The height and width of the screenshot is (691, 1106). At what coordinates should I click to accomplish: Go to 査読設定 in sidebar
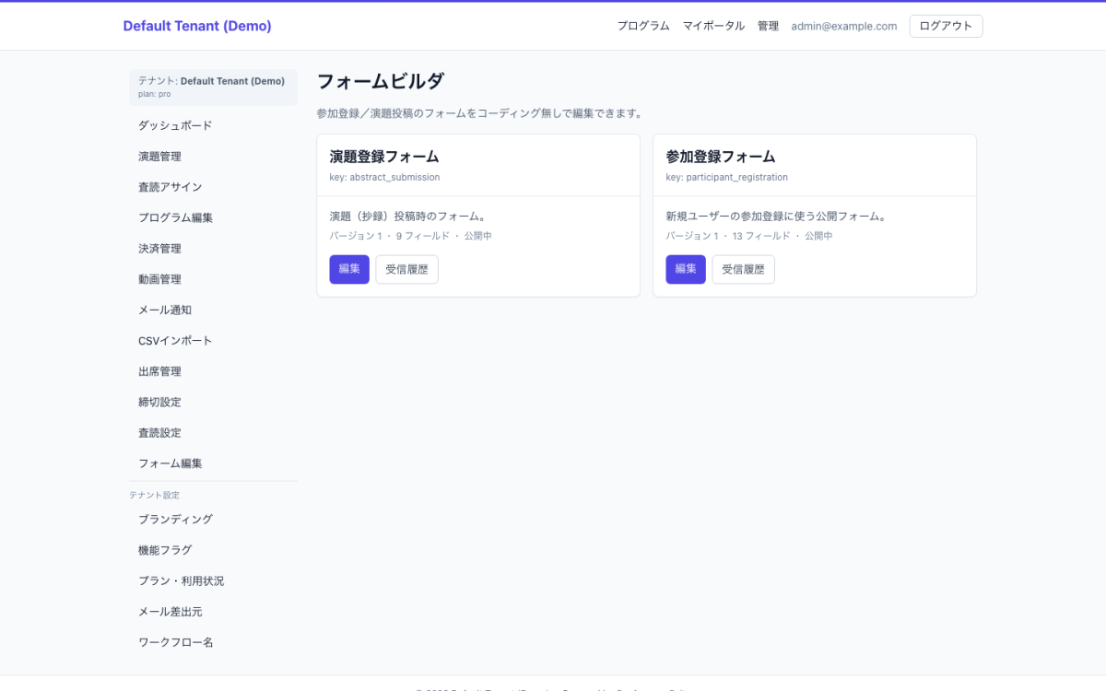coord(214,433)
